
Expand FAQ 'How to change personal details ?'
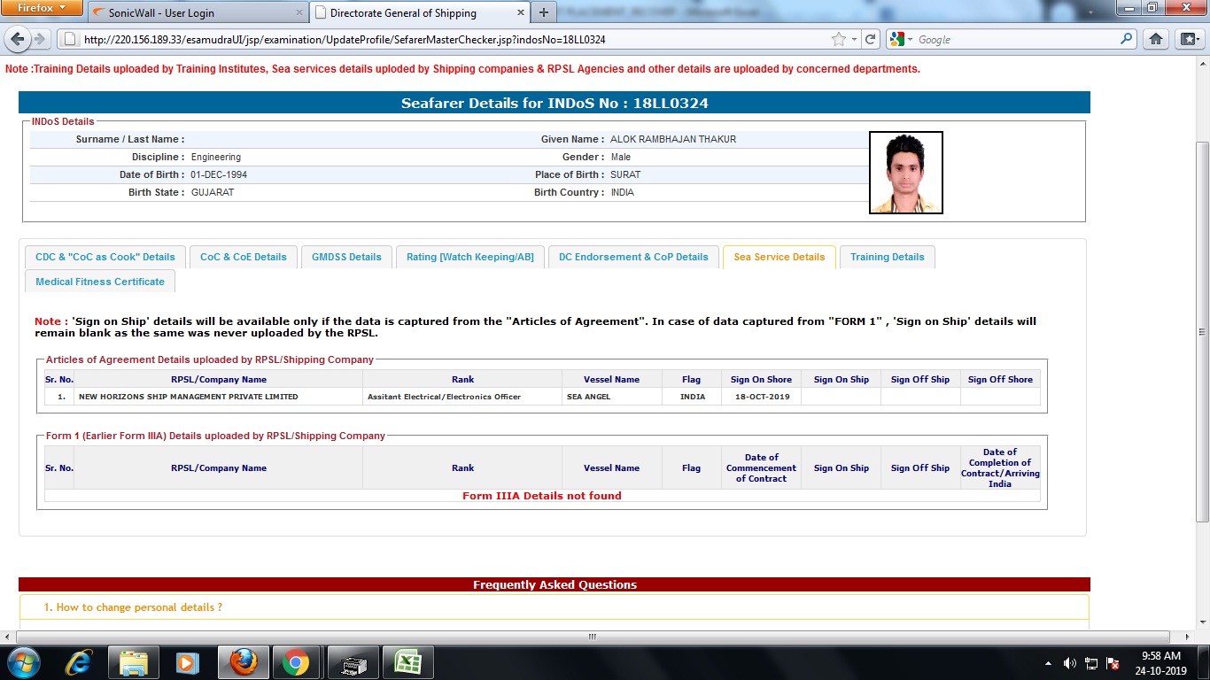coord(554,607)
